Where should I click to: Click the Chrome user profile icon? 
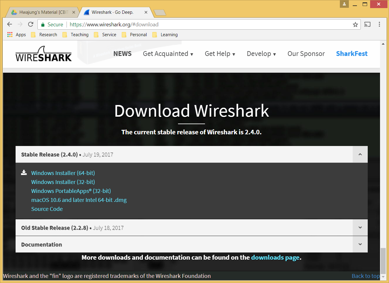(x=344, y=4)
